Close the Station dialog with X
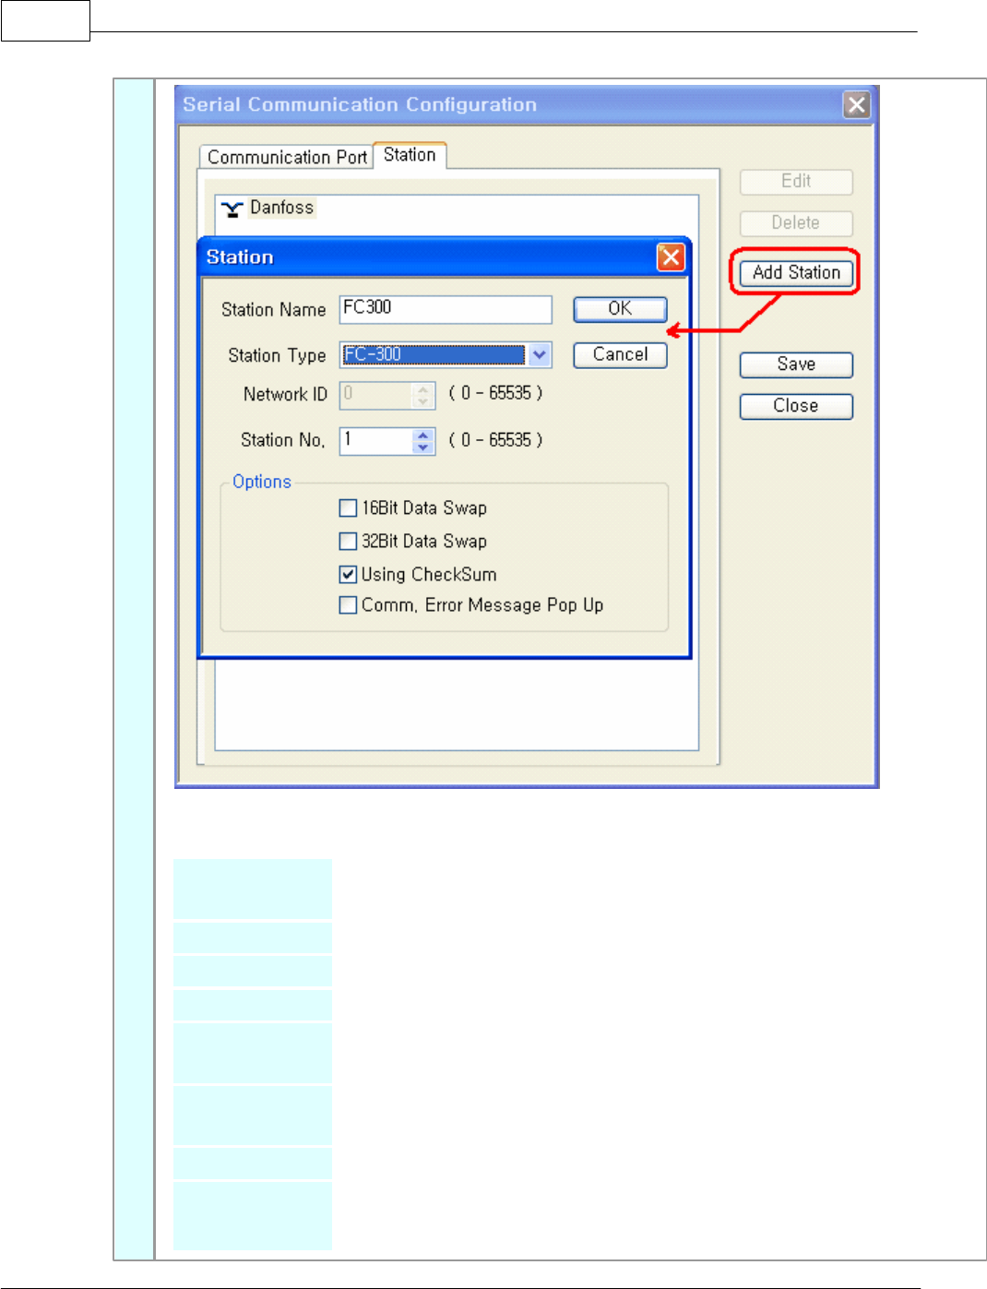987x1289 pixels. [x=671, y=257]
